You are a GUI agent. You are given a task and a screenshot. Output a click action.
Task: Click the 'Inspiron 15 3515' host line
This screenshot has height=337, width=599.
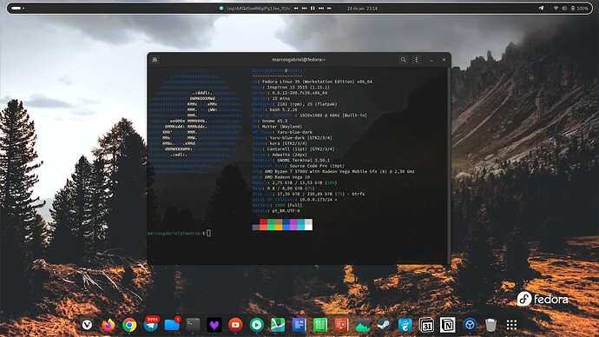(x=291, y=87)
